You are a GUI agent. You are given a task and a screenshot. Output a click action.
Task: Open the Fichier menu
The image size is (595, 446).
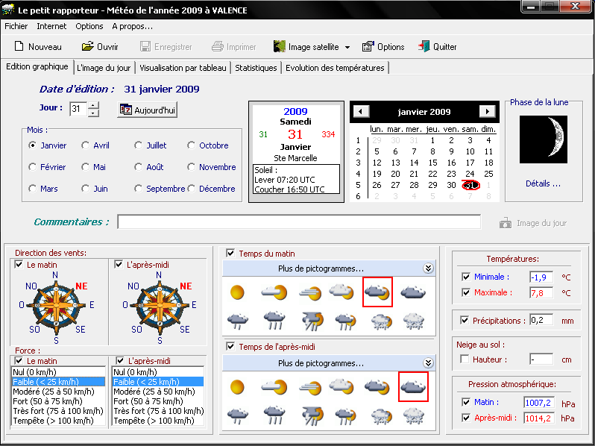[x=16, y=26]
